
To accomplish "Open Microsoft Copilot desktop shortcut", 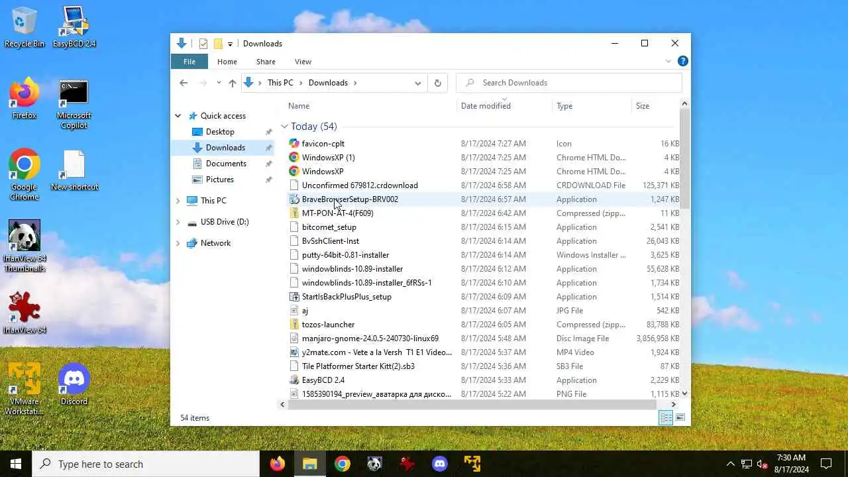I will [74, 104].
